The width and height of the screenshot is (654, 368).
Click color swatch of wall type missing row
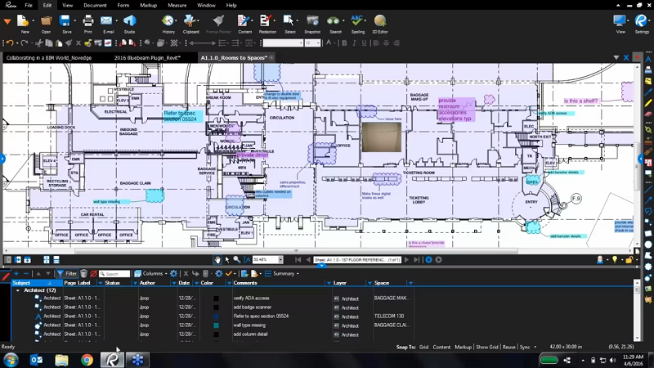click(x=215, y=325)
